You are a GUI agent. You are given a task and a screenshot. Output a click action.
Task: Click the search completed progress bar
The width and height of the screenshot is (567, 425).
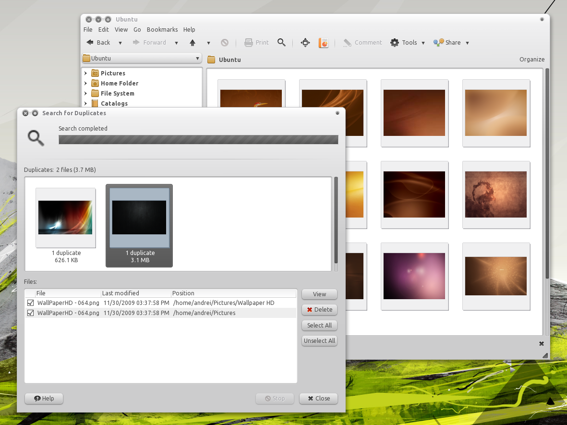(198, 139)
